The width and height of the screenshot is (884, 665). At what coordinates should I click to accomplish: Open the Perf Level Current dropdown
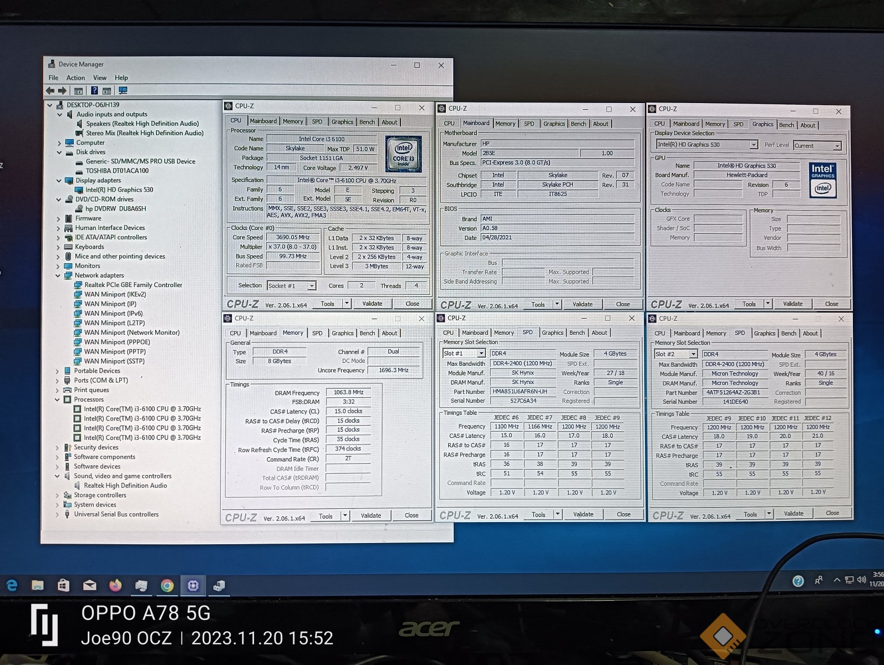pyautogui.click(x=837, y=146)
